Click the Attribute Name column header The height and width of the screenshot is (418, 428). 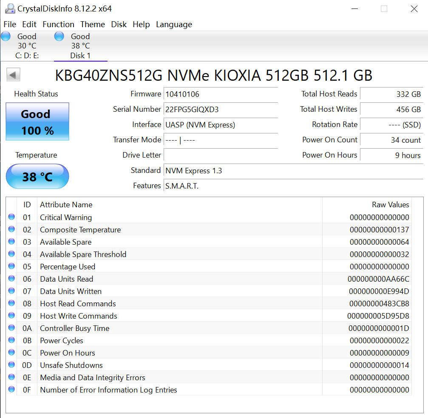click(x=180, y=205)
